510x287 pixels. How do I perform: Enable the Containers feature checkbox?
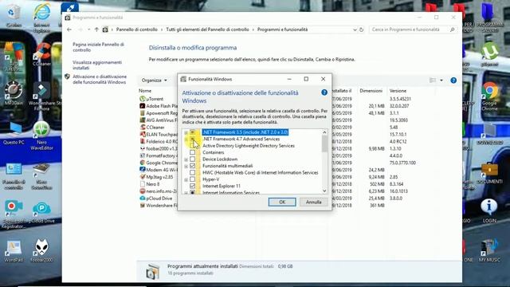pyautogui.click(x=193, y=152)
